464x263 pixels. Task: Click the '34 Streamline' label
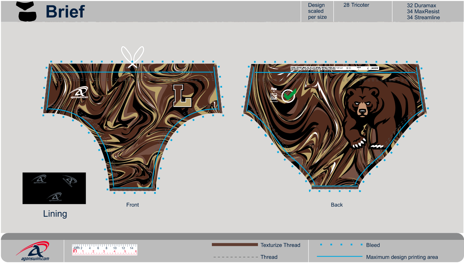point(423,18)
